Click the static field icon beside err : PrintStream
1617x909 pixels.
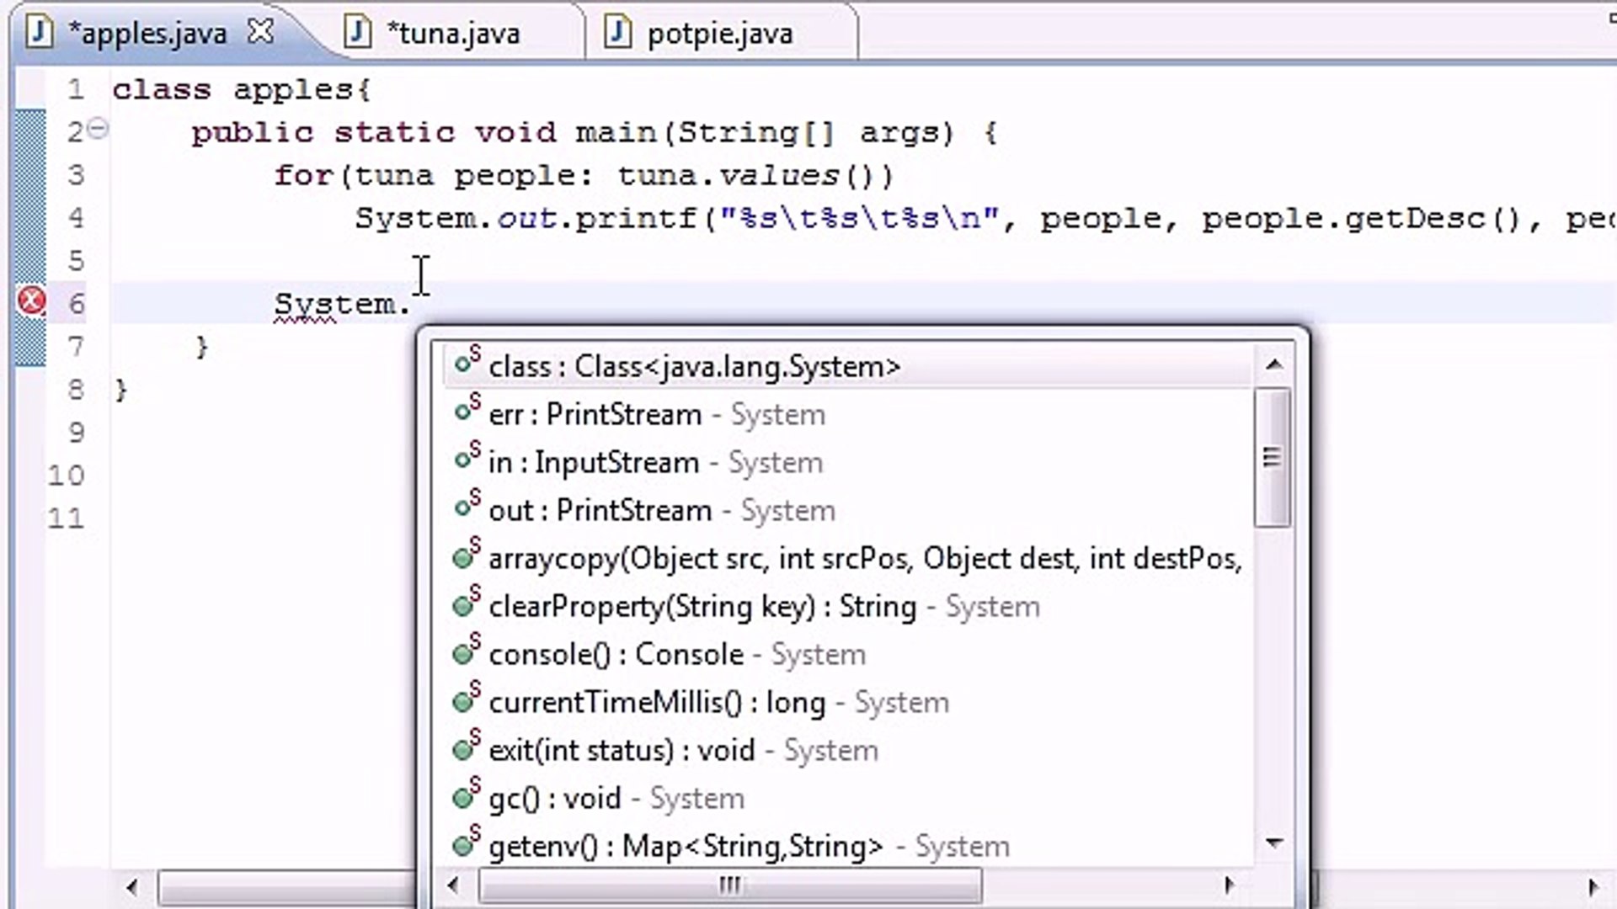(464, 412)
